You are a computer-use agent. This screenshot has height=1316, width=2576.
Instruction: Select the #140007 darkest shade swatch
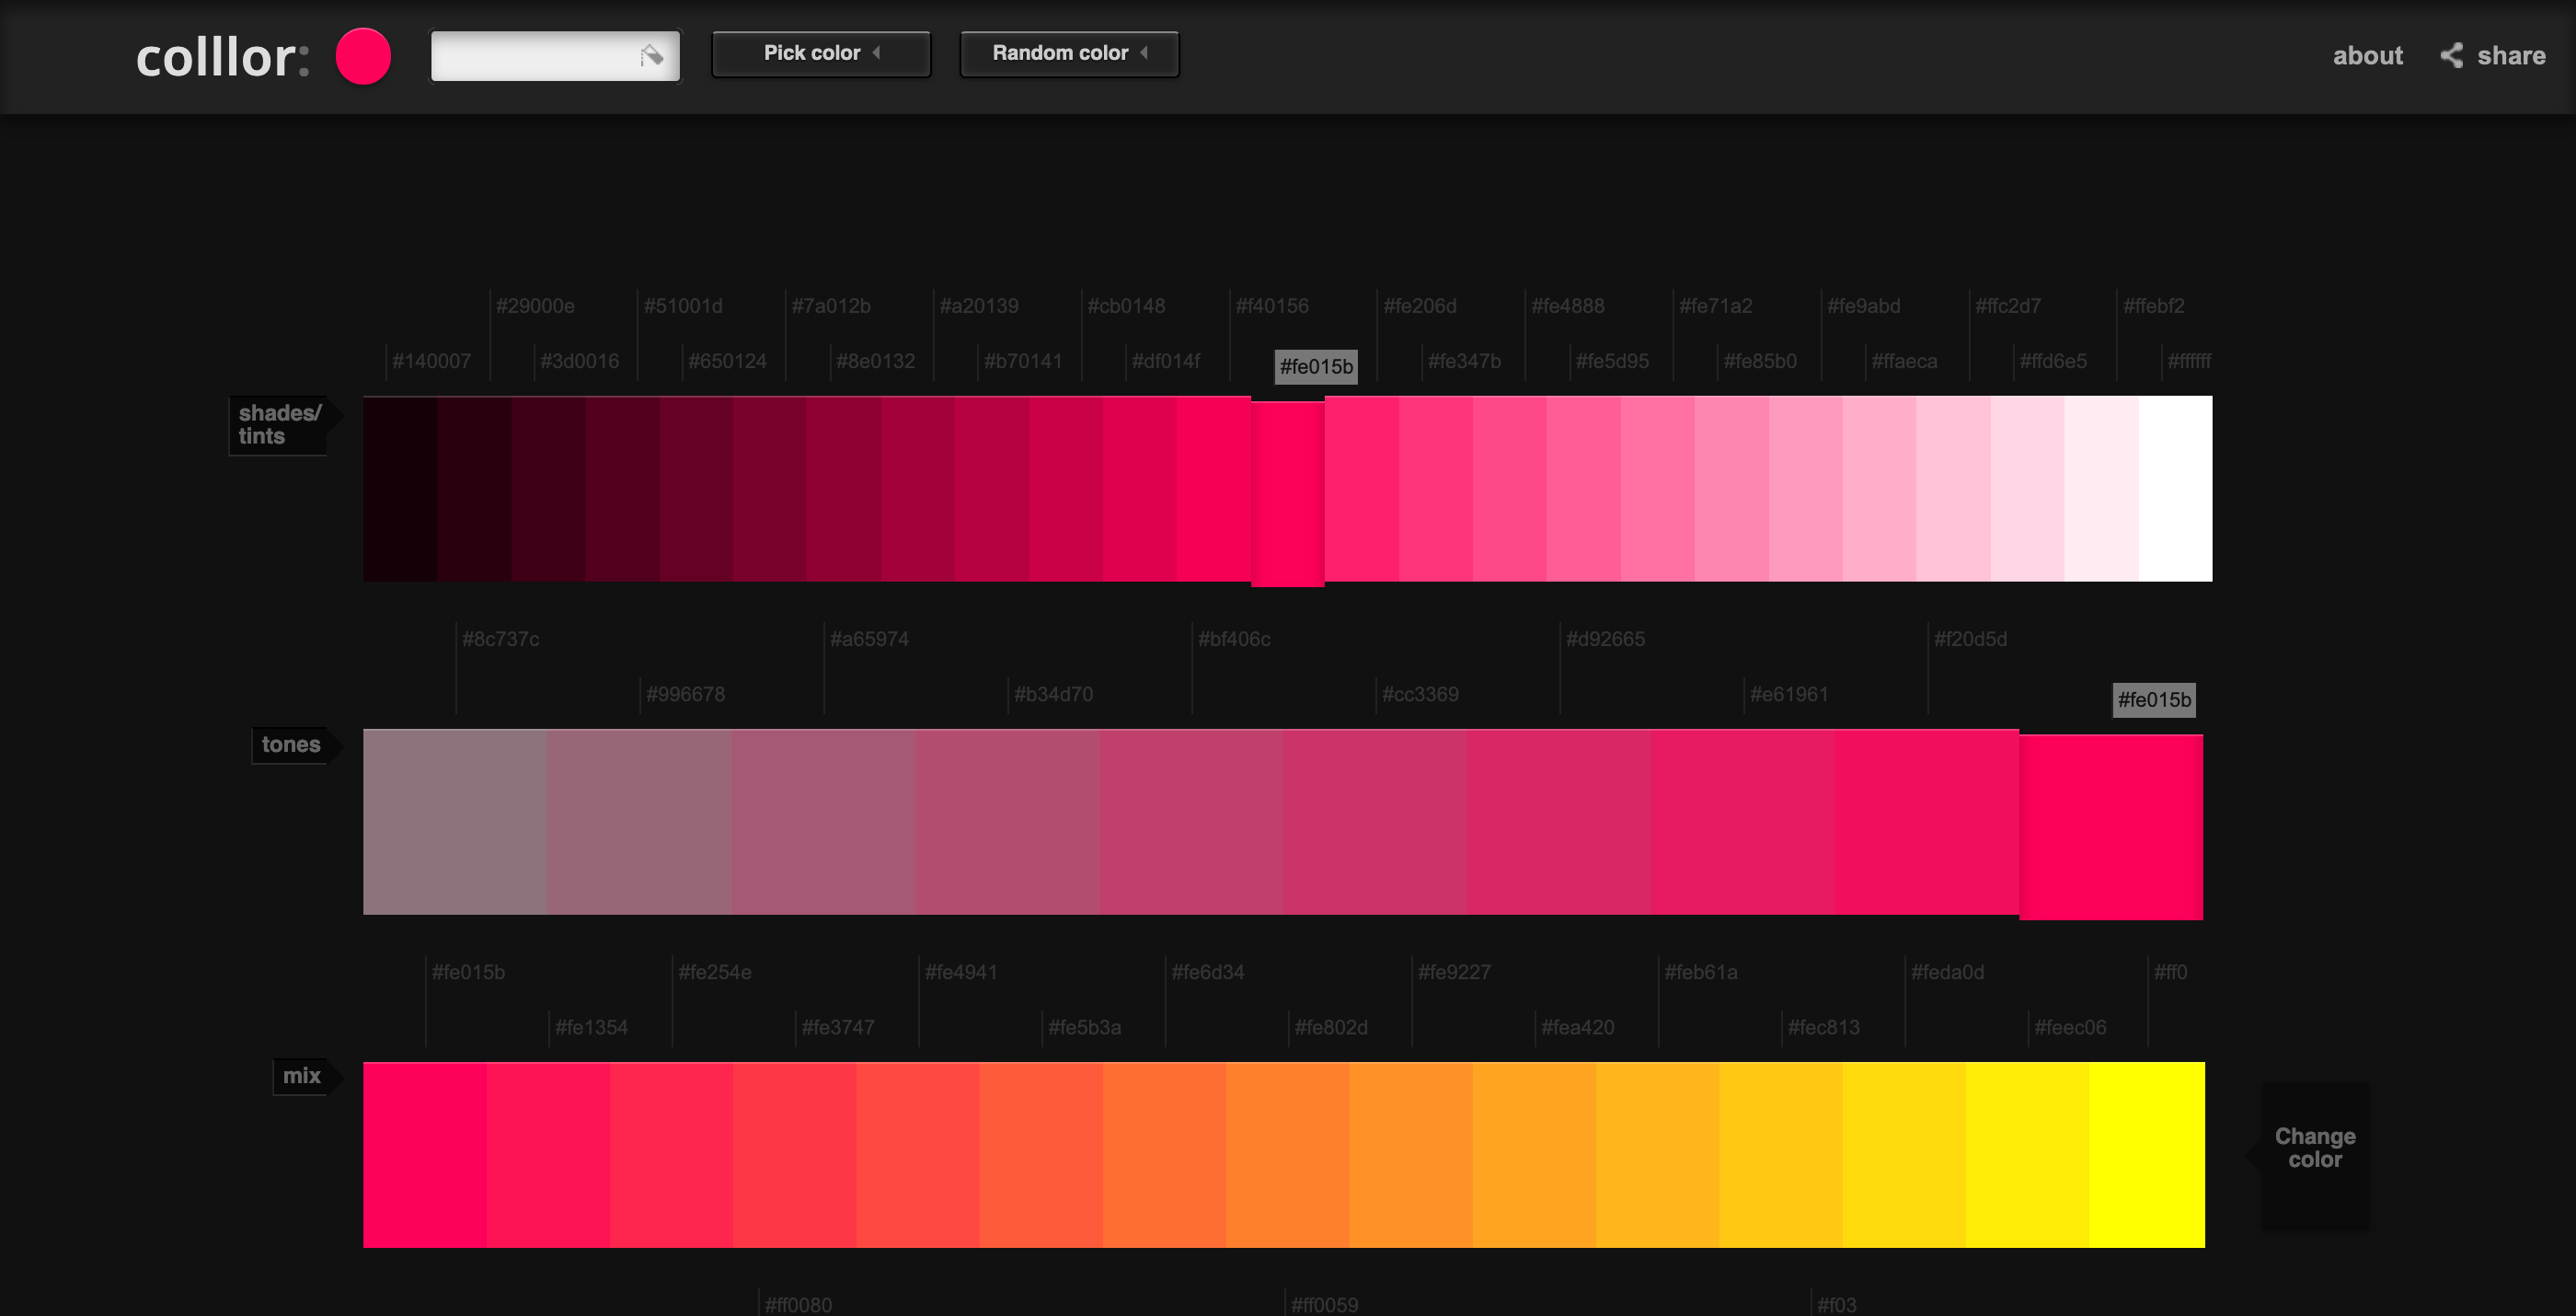point(400,488)
